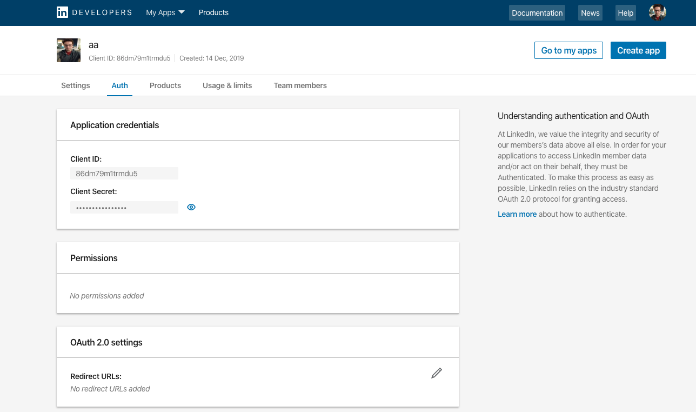Click the Redirect URLs: label
The height and width of the screenshot is (412, 696).
[x=96, y=376]
